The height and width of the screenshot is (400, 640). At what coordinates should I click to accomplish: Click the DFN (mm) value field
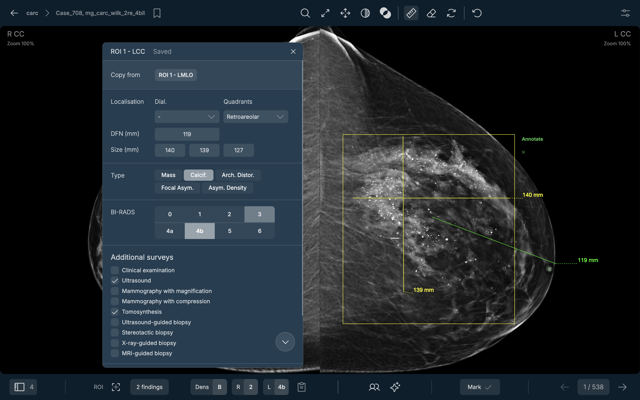187,134
